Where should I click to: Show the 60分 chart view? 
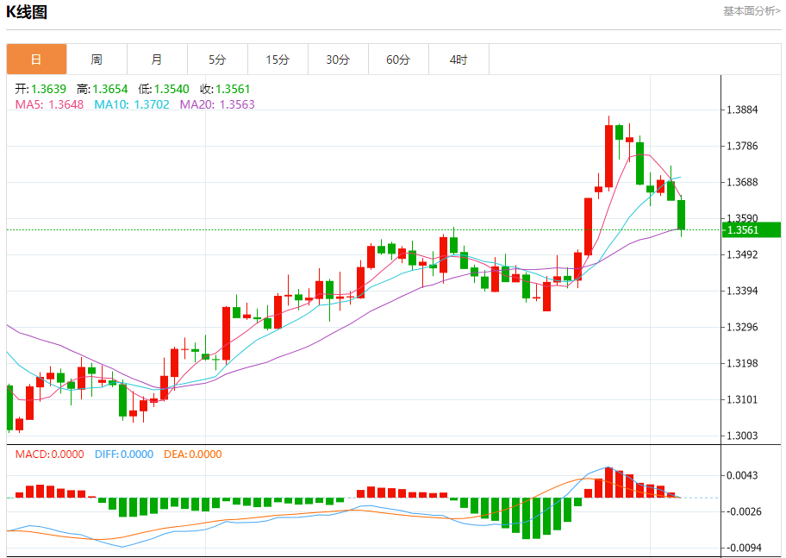tap(398, 60)
